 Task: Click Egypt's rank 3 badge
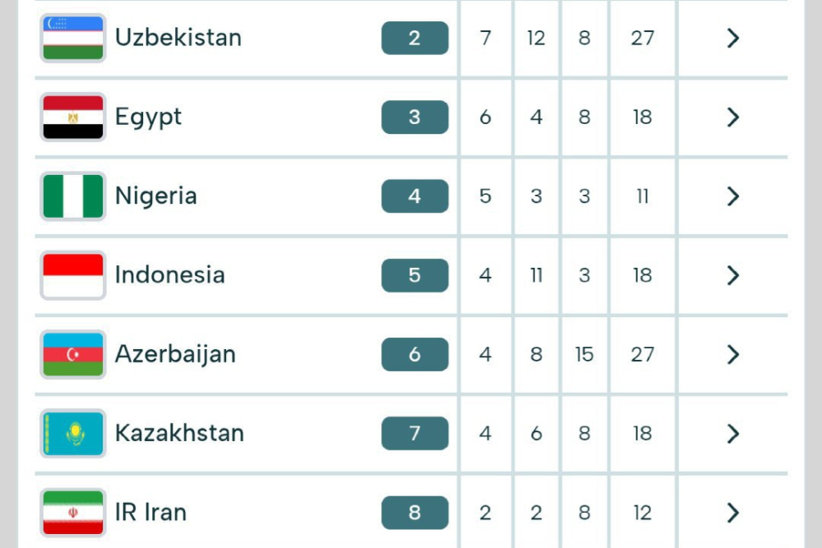[x=414, y=117]
